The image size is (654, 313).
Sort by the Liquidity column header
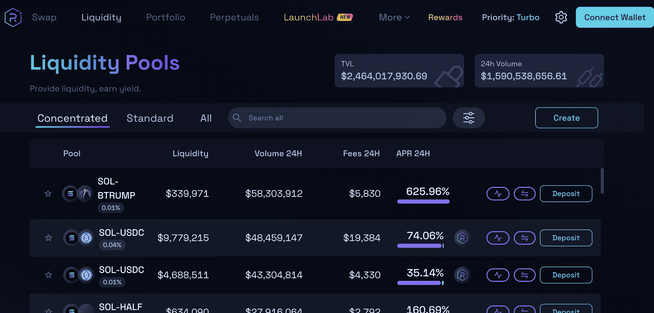[191, 153]
